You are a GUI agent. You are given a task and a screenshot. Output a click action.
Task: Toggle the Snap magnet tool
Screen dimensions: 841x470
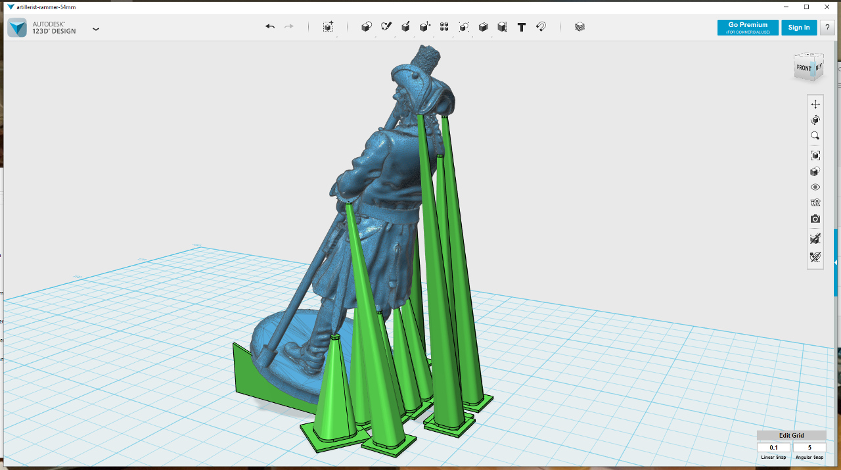coord(541,27)
